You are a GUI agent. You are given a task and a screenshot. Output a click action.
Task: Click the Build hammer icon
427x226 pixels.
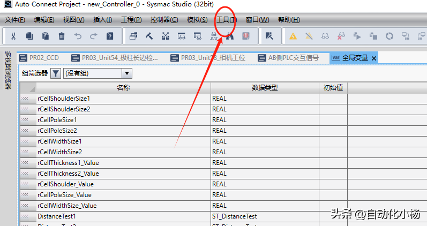point(149,36)
